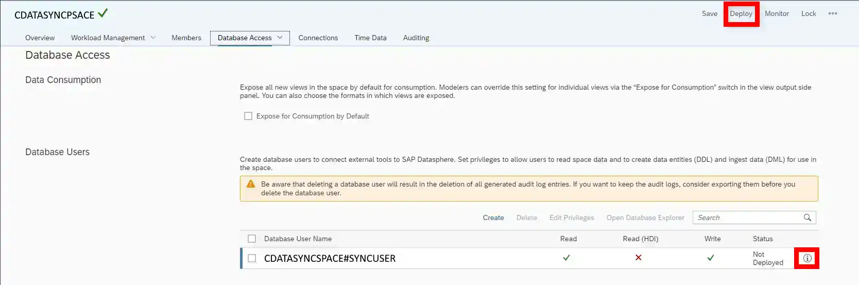Toggle the select-all database users checkbox
This screenshot has height=285, width=859.
point(252,239)
